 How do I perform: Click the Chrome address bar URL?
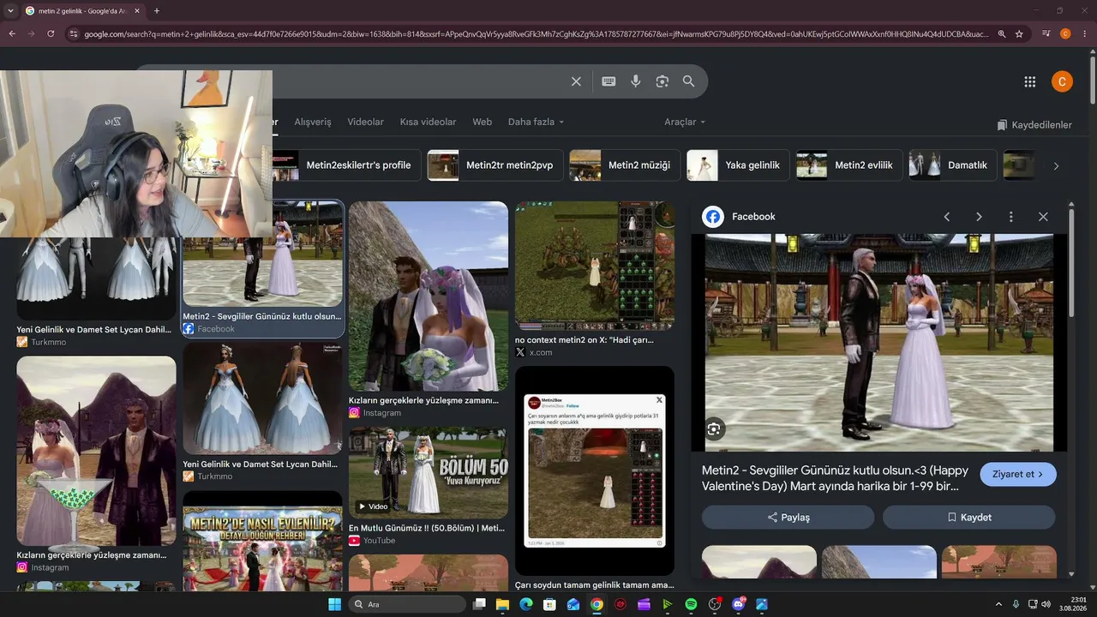(x=536, y=33)
